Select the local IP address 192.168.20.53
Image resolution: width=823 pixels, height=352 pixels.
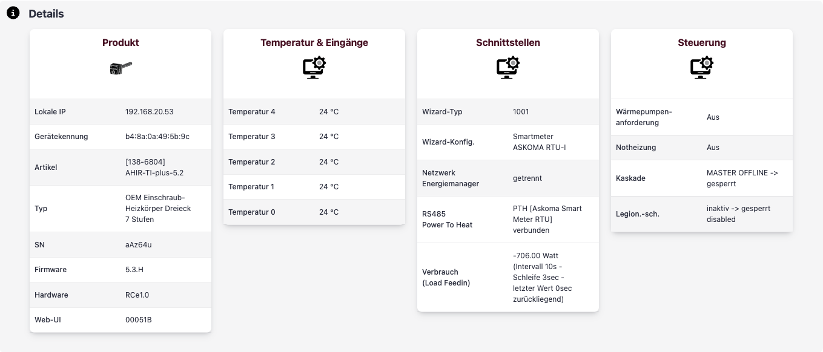click(x=150, y=112)
